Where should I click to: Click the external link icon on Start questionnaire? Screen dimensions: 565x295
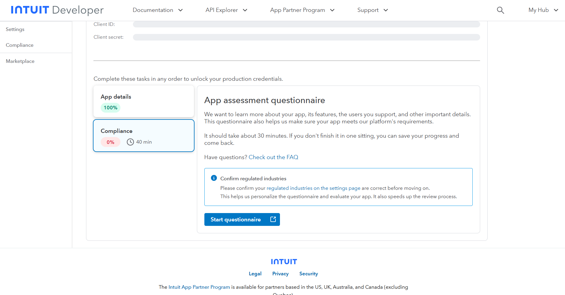click(x=273, y=219)
